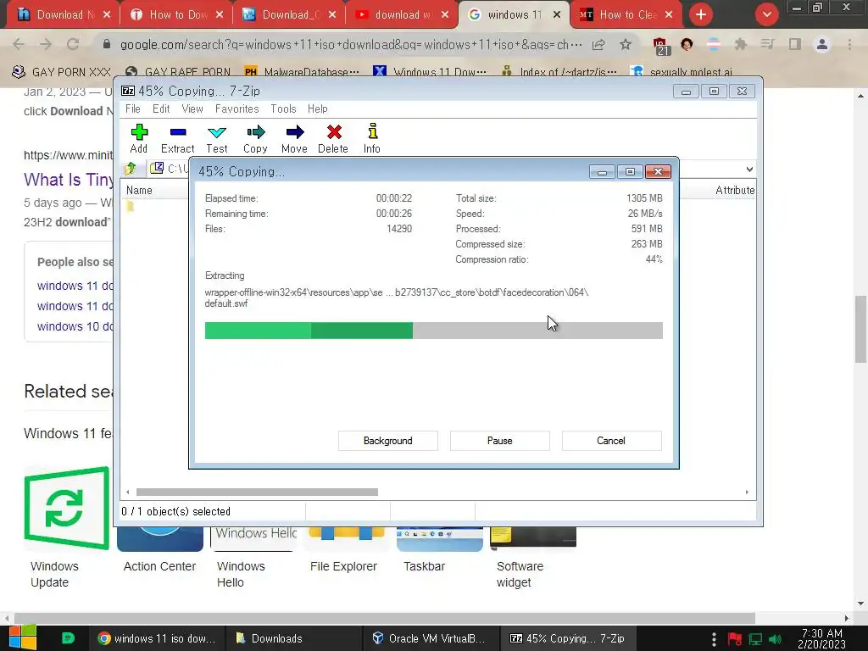Switch to the 'How to Clea' tab
This screenshot has width=868, height=651.
pos(626,15)
